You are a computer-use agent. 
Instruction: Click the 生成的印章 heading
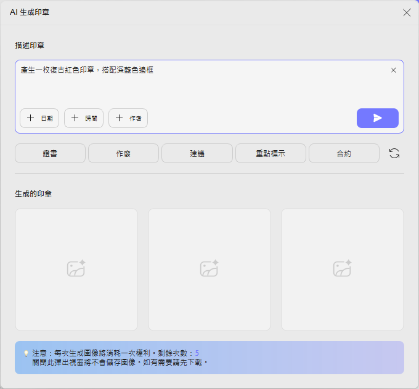pyautogui.click(x=33, y=194)
